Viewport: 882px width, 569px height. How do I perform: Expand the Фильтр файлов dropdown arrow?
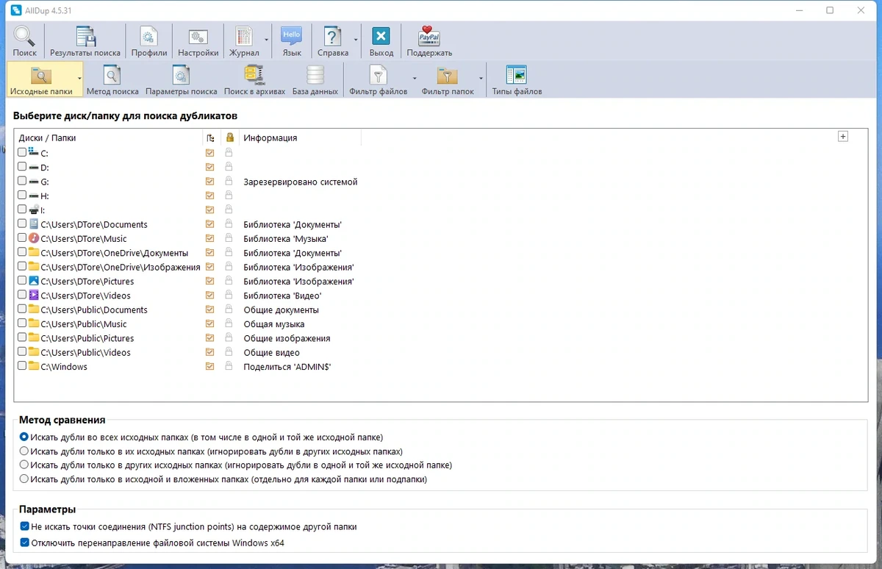tap(414, 79)
